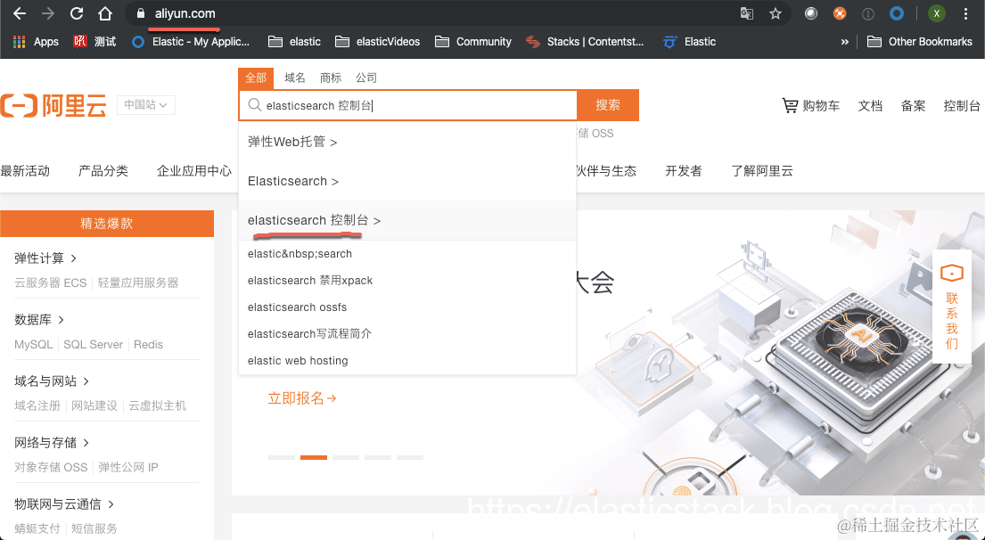Choose suggestion 弹性Web托管
Viewport: 985px width, 540px height.
click(x=407, y=142)
